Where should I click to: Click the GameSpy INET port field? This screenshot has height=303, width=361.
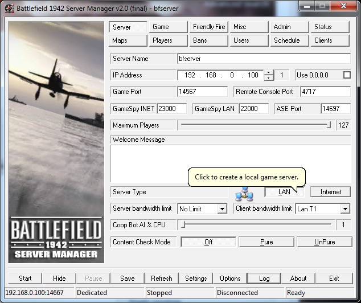point(172,108)
